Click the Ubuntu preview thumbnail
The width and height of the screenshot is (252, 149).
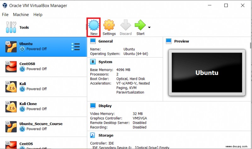coord(207,73)
